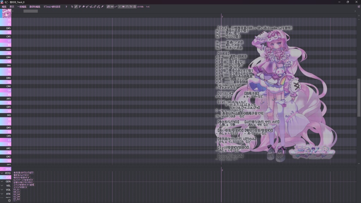Screen dimensions: 361x203
Task: Toggle the phoneme display button
Action: click(x=131, y=7)
